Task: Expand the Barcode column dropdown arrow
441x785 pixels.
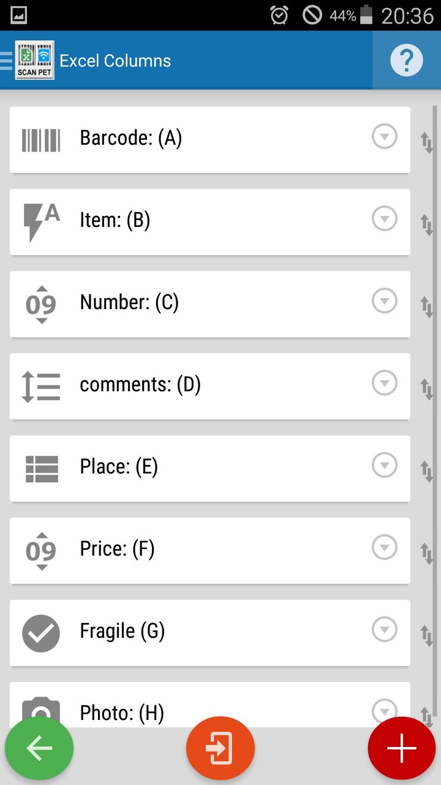Action: tap(385, 137)
